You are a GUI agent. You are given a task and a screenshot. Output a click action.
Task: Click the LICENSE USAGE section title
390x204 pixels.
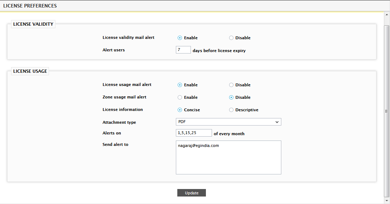coord(30,71)
